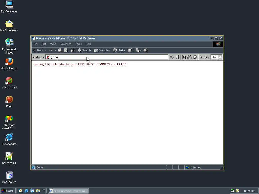The width and height of the screenshot is (259, 194).
Task: Click in the Quality PNG field
Action: [214, 57]
